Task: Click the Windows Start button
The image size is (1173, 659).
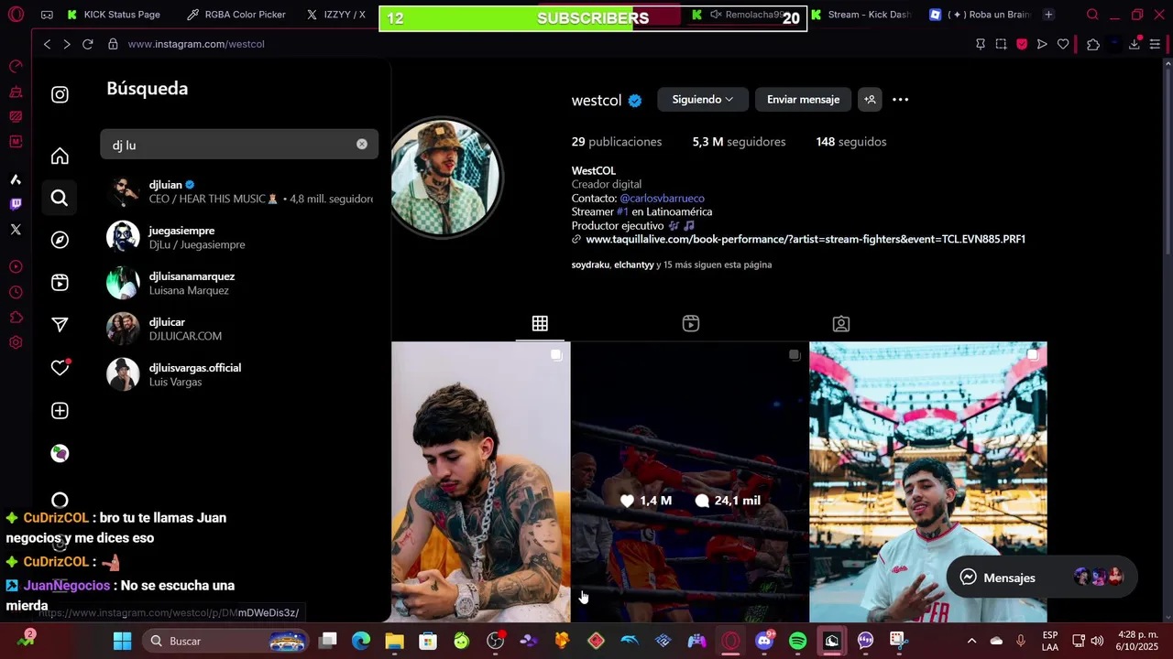Action: point(122,641)
